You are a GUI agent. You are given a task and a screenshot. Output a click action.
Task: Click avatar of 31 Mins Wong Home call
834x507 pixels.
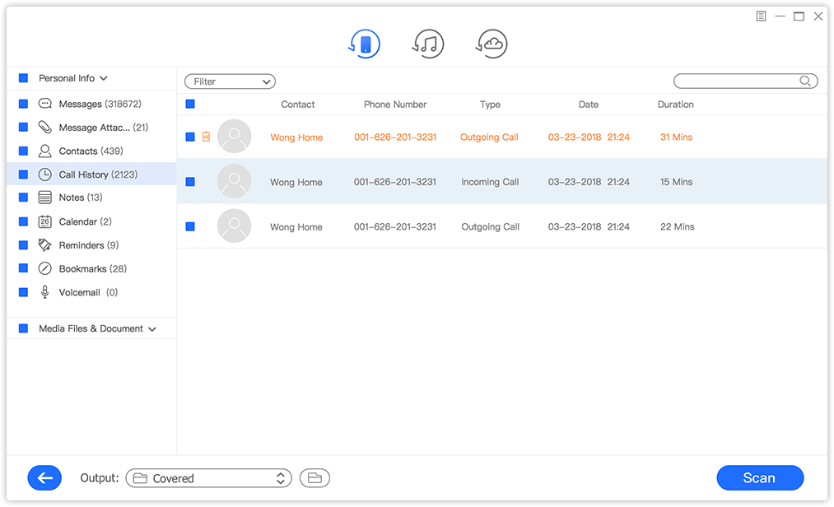234,136
